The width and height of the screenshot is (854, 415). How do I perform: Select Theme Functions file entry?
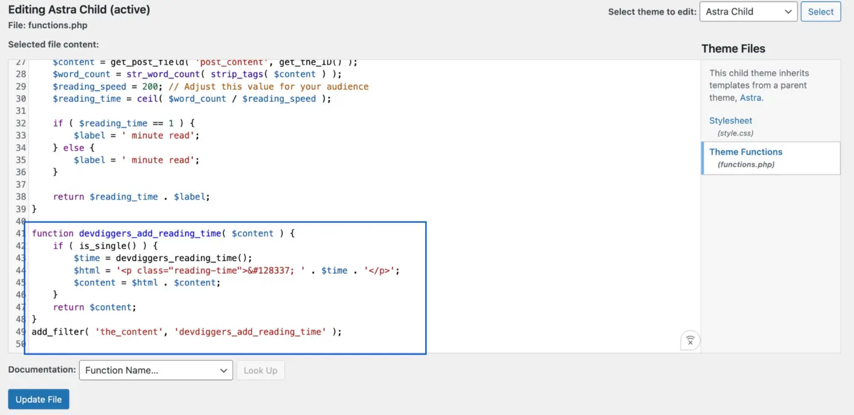tap(771, 158)
